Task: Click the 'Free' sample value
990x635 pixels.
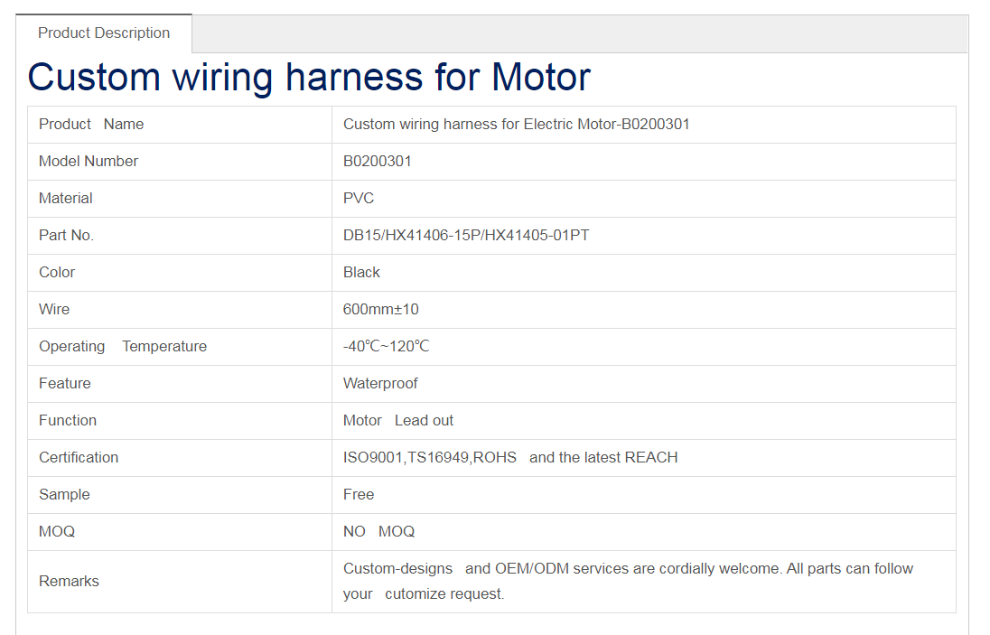Action: point(359,495)
